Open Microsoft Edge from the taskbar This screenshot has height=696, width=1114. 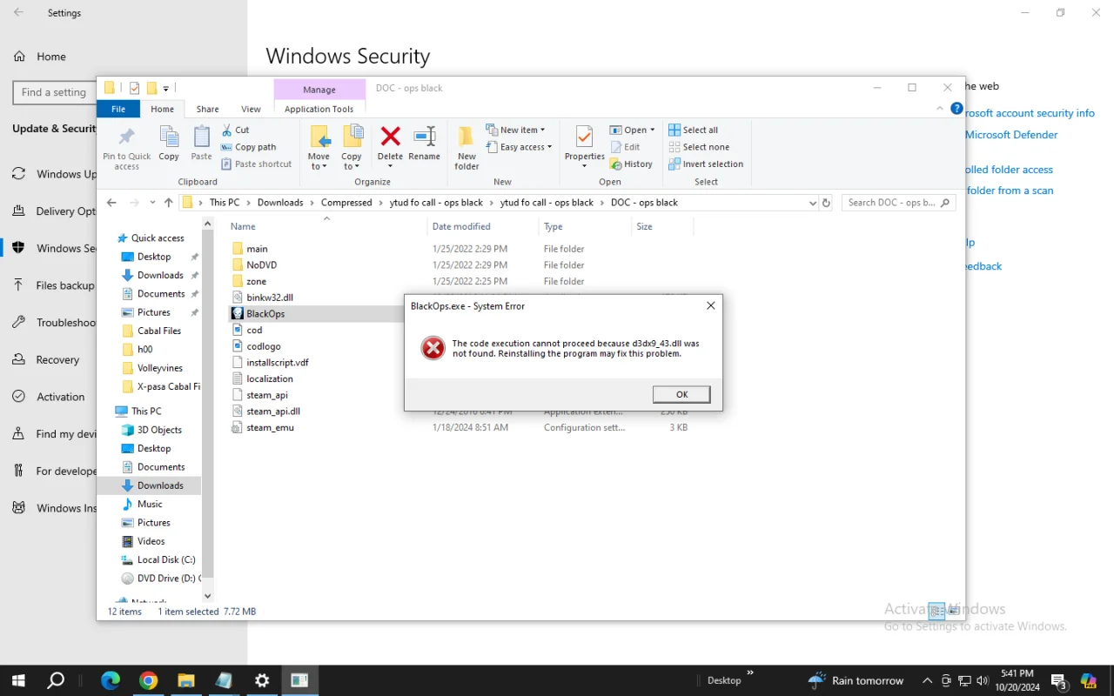pos(111,680)
